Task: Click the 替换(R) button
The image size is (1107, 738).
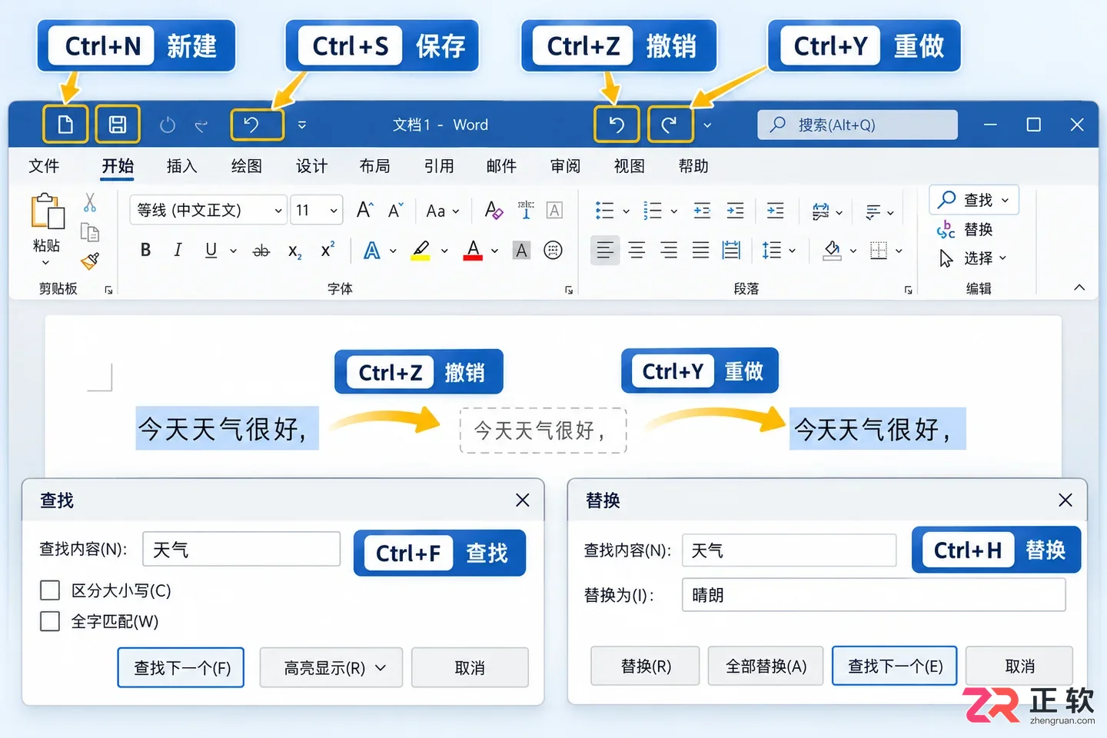Action: coord(645,666)
